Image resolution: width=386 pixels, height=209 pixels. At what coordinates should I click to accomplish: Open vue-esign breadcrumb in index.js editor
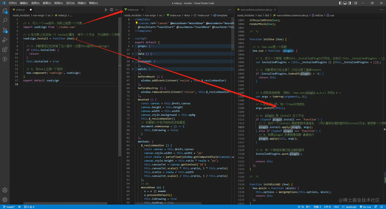pyautogui.click(x=39, y=15)
